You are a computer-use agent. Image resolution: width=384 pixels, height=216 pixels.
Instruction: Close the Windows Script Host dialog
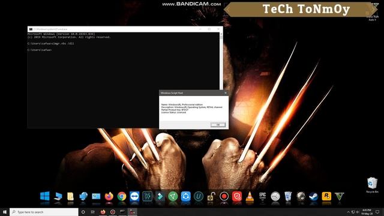click(226, 93)
